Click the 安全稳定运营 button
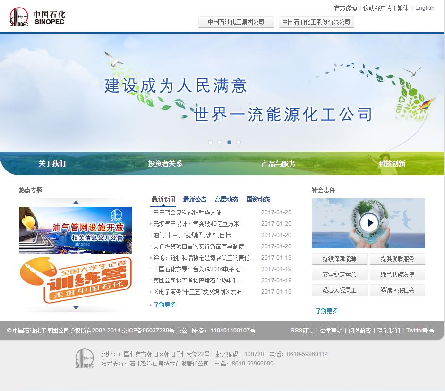 pyautogui.click(x=340, y=274)
